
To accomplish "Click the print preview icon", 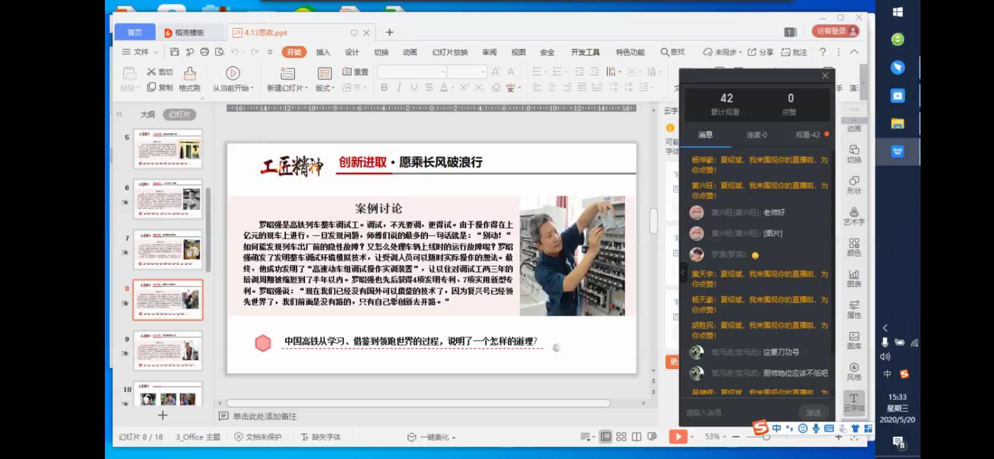I will (x=220, y=52).
